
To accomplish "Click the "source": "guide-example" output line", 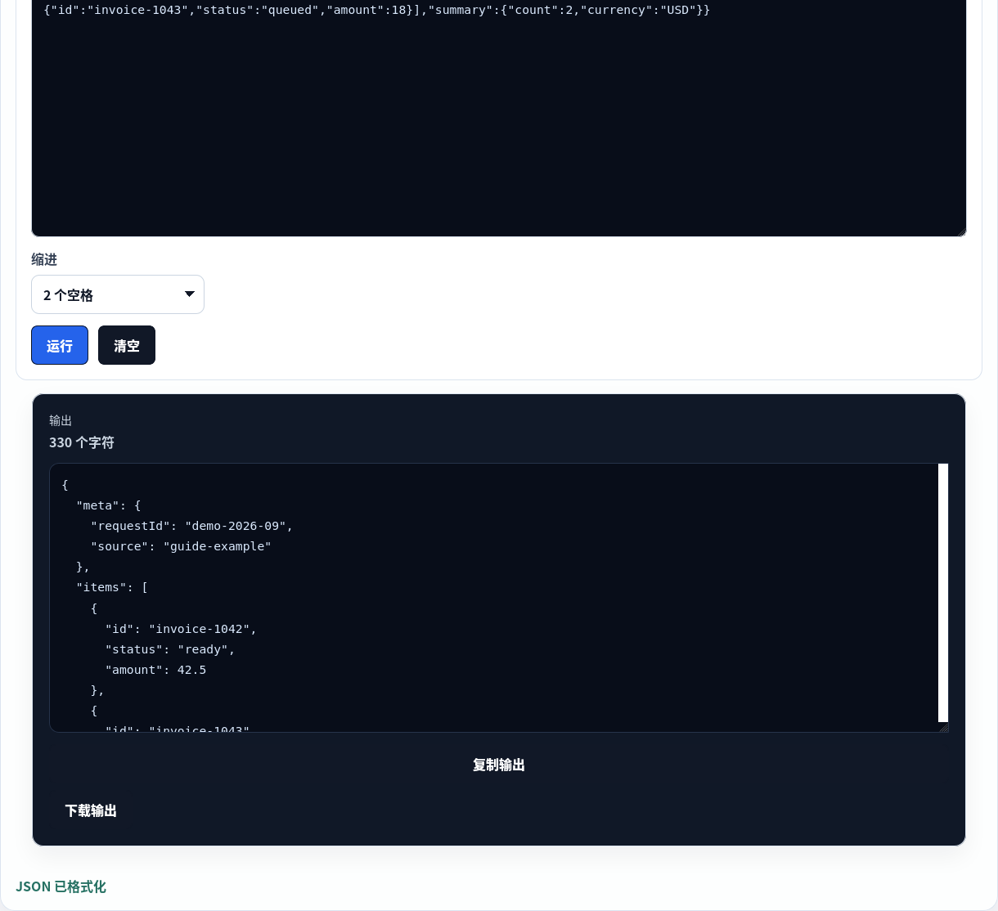I will pos(181,546).
